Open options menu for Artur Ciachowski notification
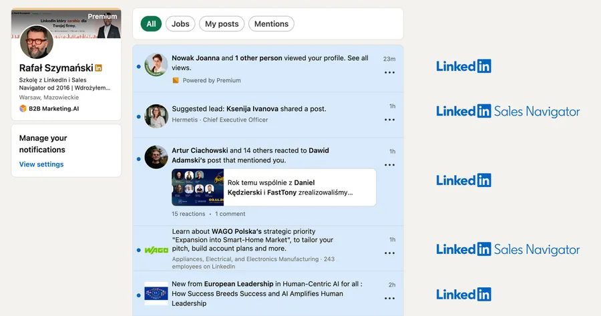Image resolution: width=601 pixels, height=316 pixels. [x=389, y=165]
